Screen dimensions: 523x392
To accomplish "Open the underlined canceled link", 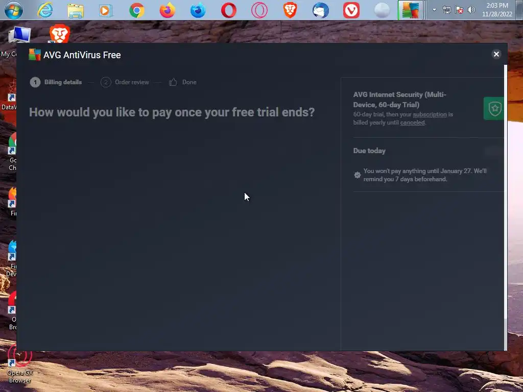I will (412, 122).
